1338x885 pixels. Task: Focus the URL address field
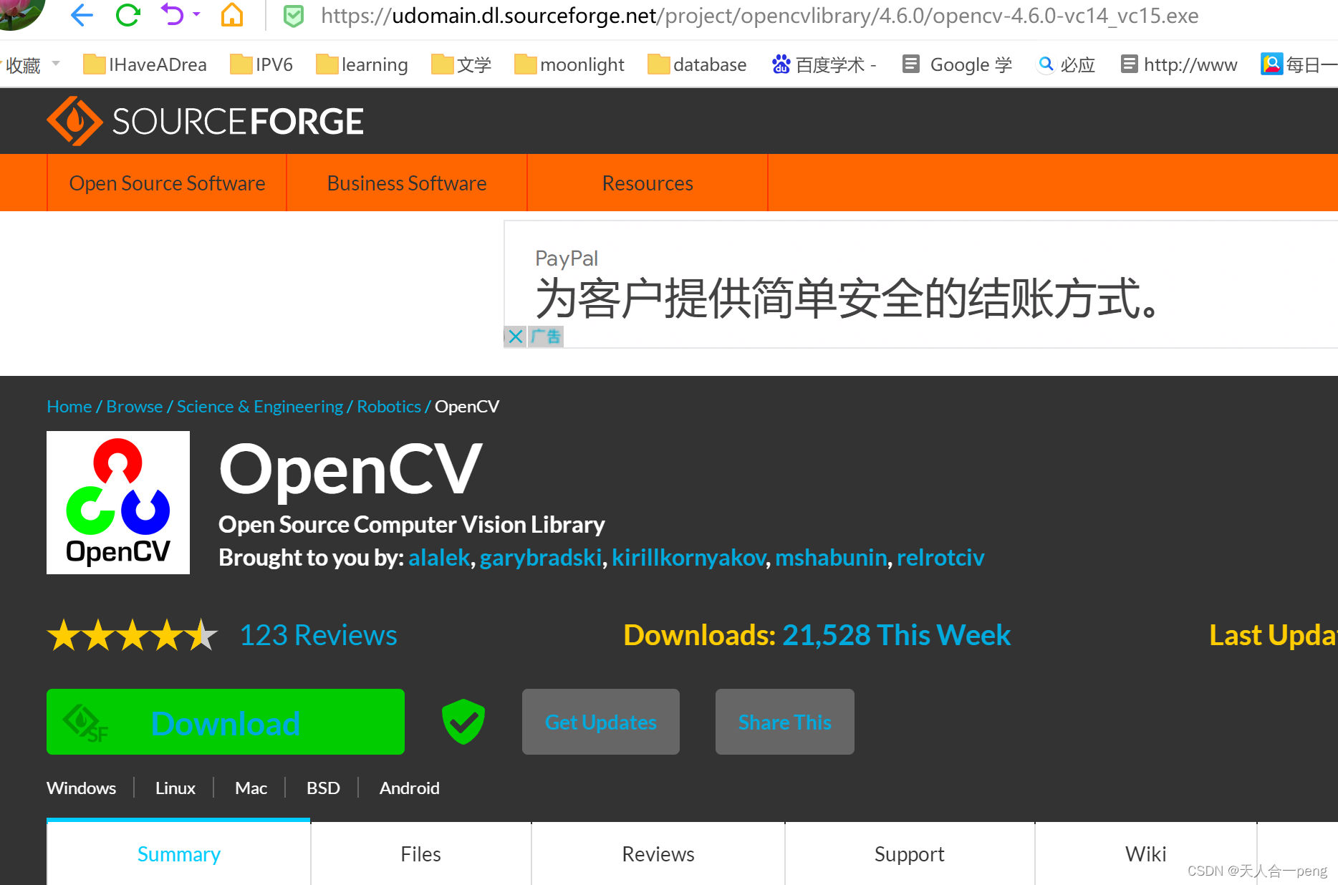click(759, 16)
